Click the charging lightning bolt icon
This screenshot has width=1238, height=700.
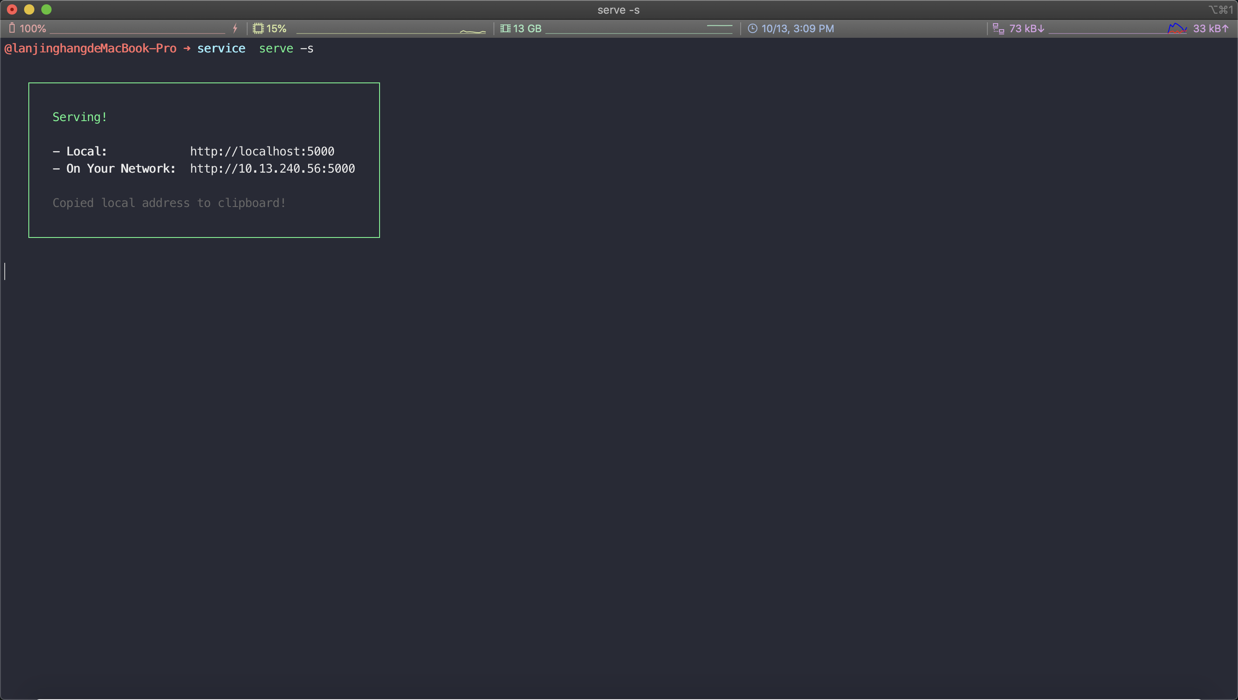click(x=235, y=28)
